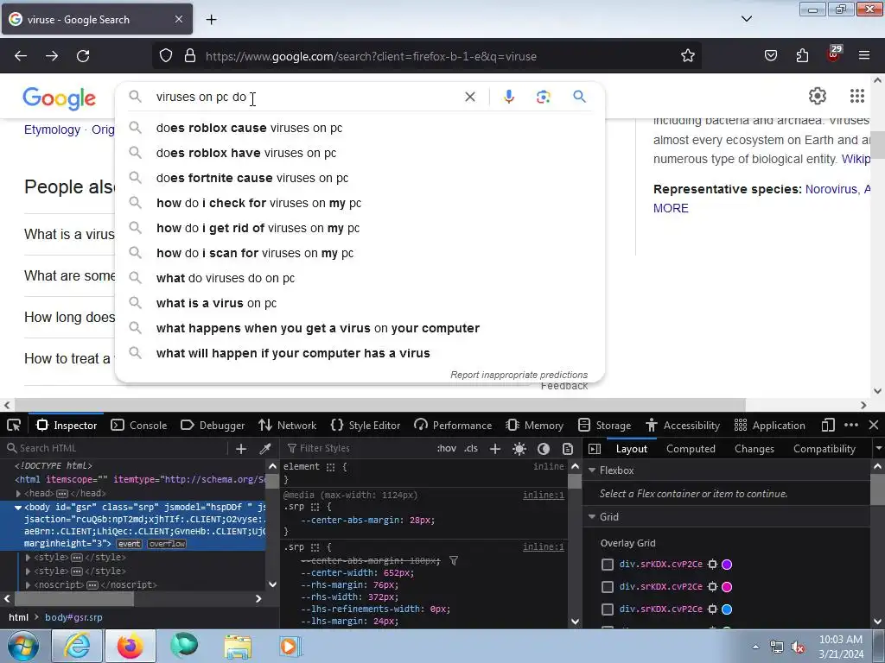Viewport: 885px width, 663px height.
Task: Open the Windows Start button
Action: [23, 646]
